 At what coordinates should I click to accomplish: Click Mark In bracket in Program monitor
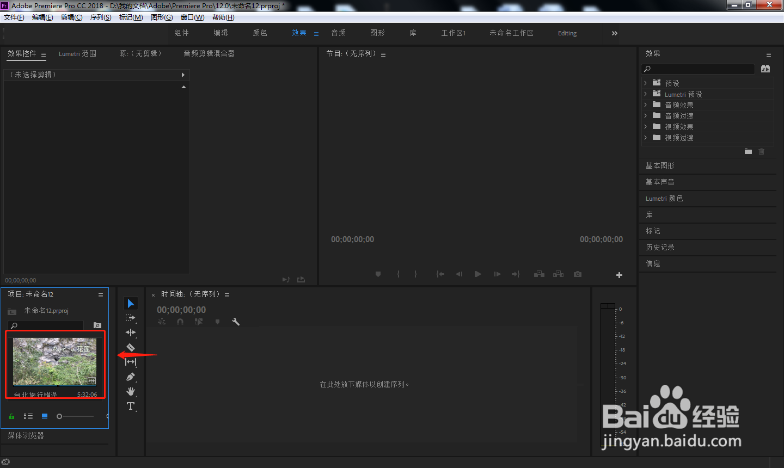point(398,274)
